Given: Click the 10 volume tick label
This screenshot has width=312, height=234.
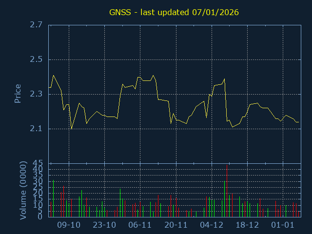Looking at the screenshot, I should (x=38, y=205).
